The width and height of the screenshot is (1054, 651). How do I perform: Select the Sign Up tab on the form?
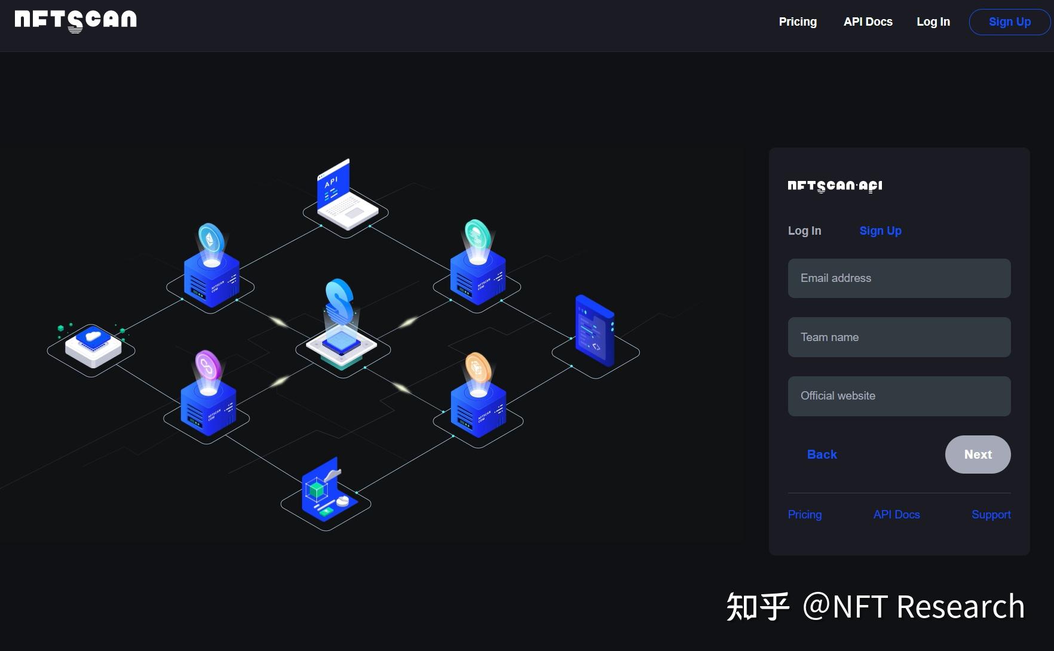[x=880, y=231]
